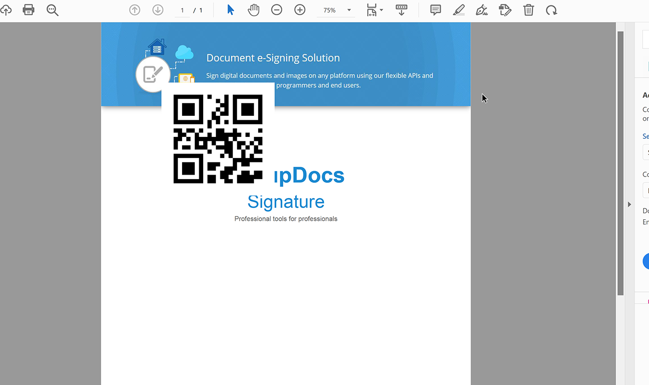Activate the Edit PDF tool
Screen dimensions: 649x385
505,10
